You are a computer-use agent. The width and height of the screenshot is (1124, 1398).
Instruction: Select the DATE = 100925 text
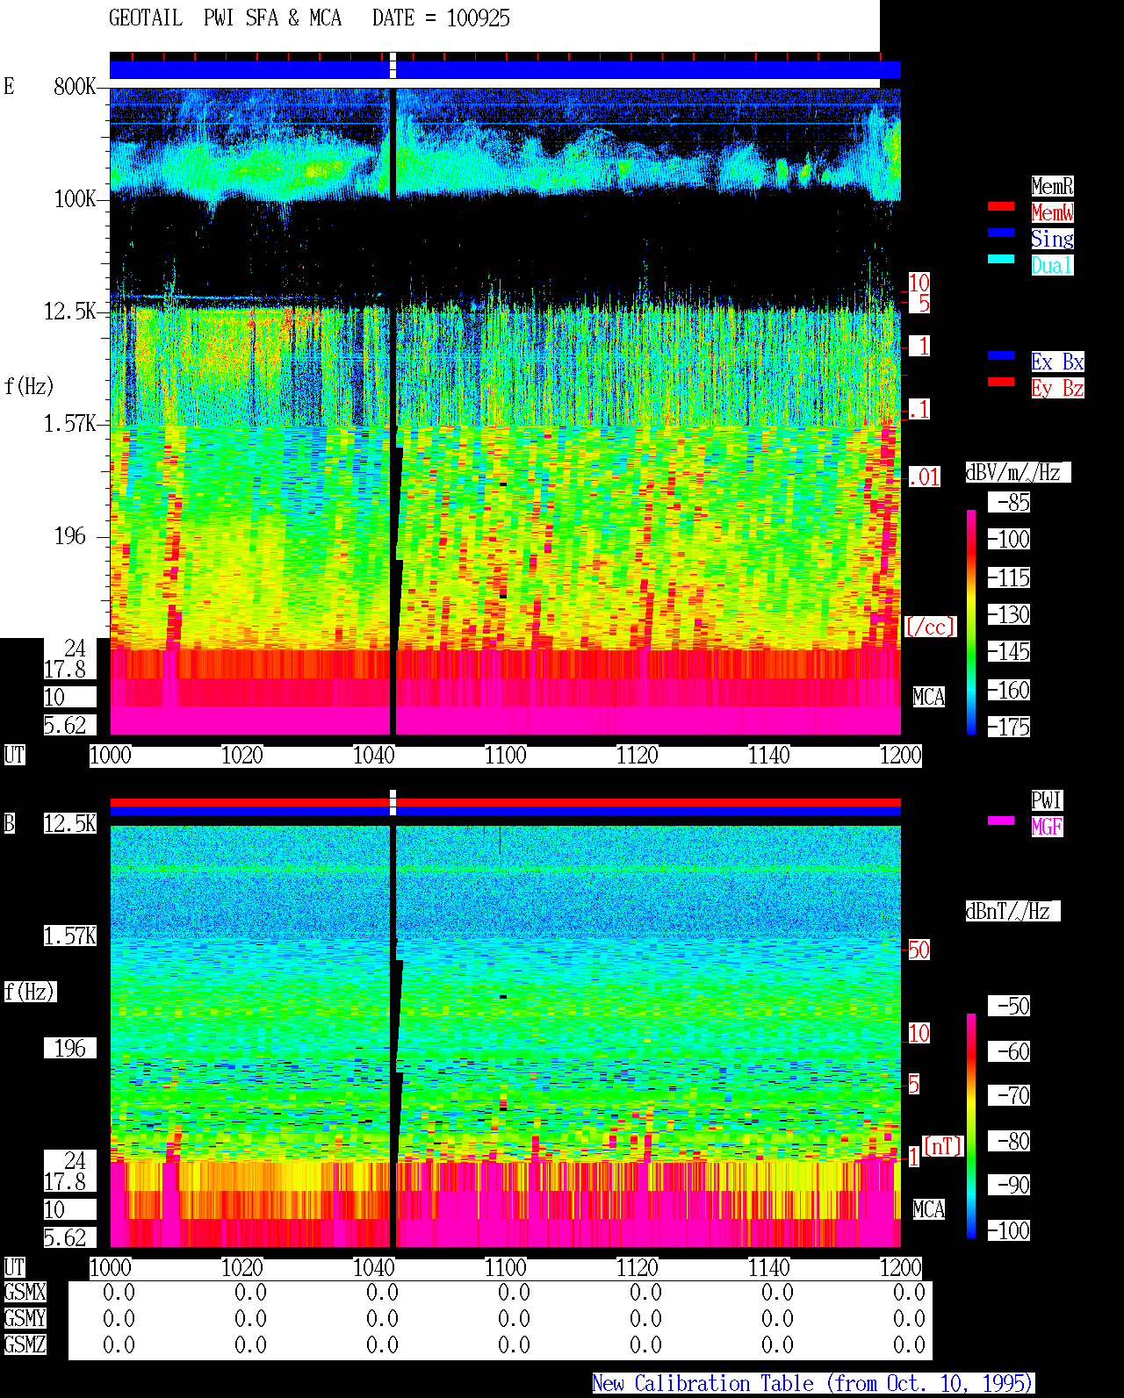441,18
